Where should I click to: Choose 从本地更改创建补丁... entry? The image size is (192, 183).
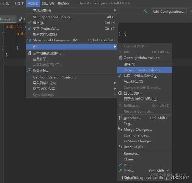click(72, 53)
